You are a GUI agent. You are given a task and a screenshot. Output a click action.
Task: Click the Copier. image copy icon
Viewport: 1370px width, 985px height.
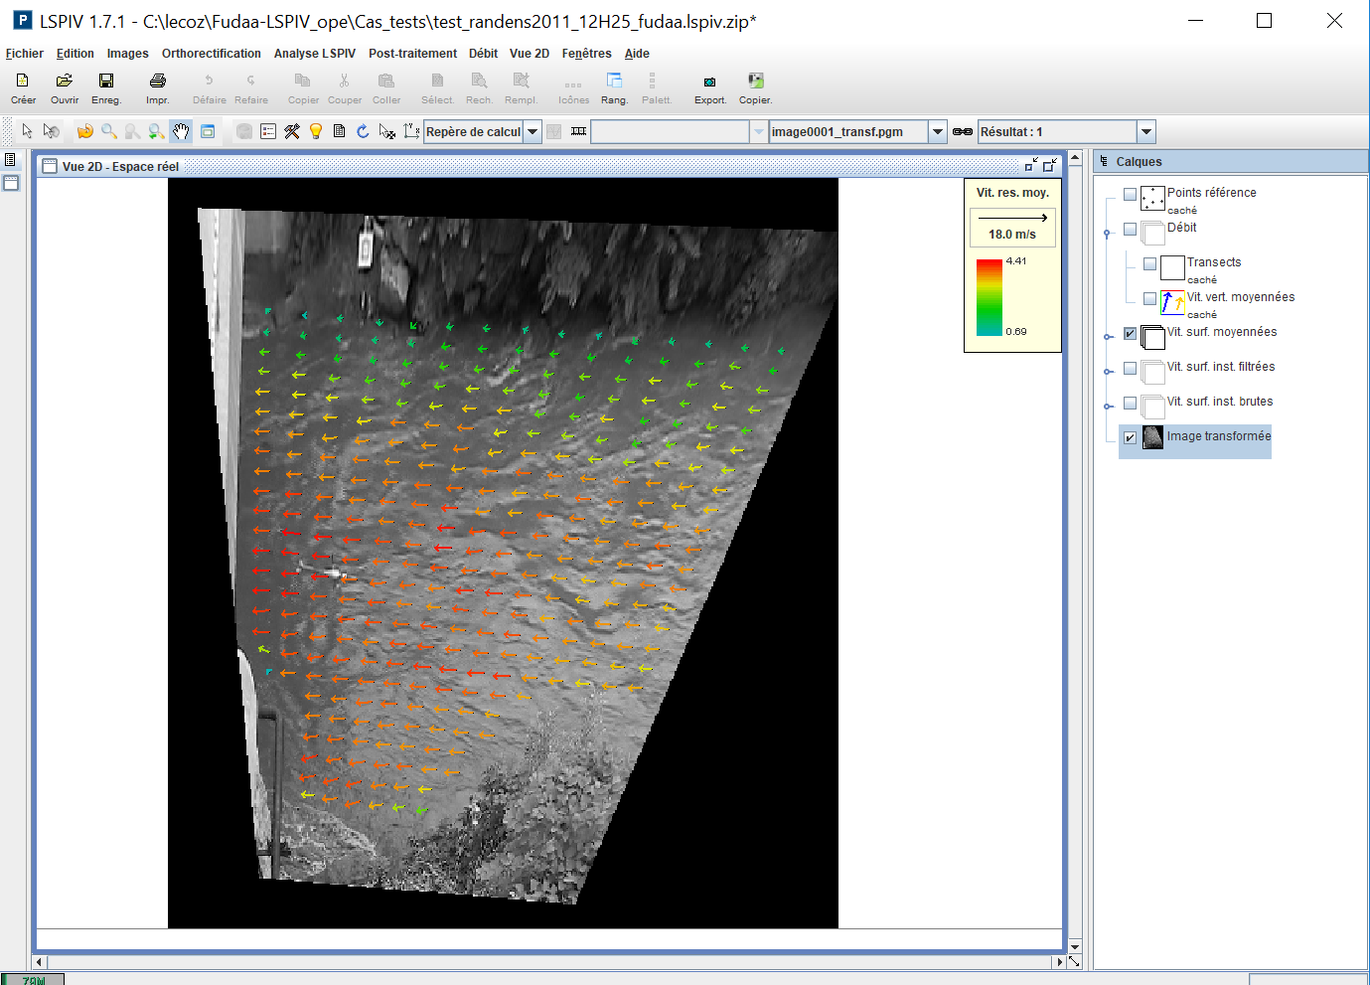(x=755, y=87)
